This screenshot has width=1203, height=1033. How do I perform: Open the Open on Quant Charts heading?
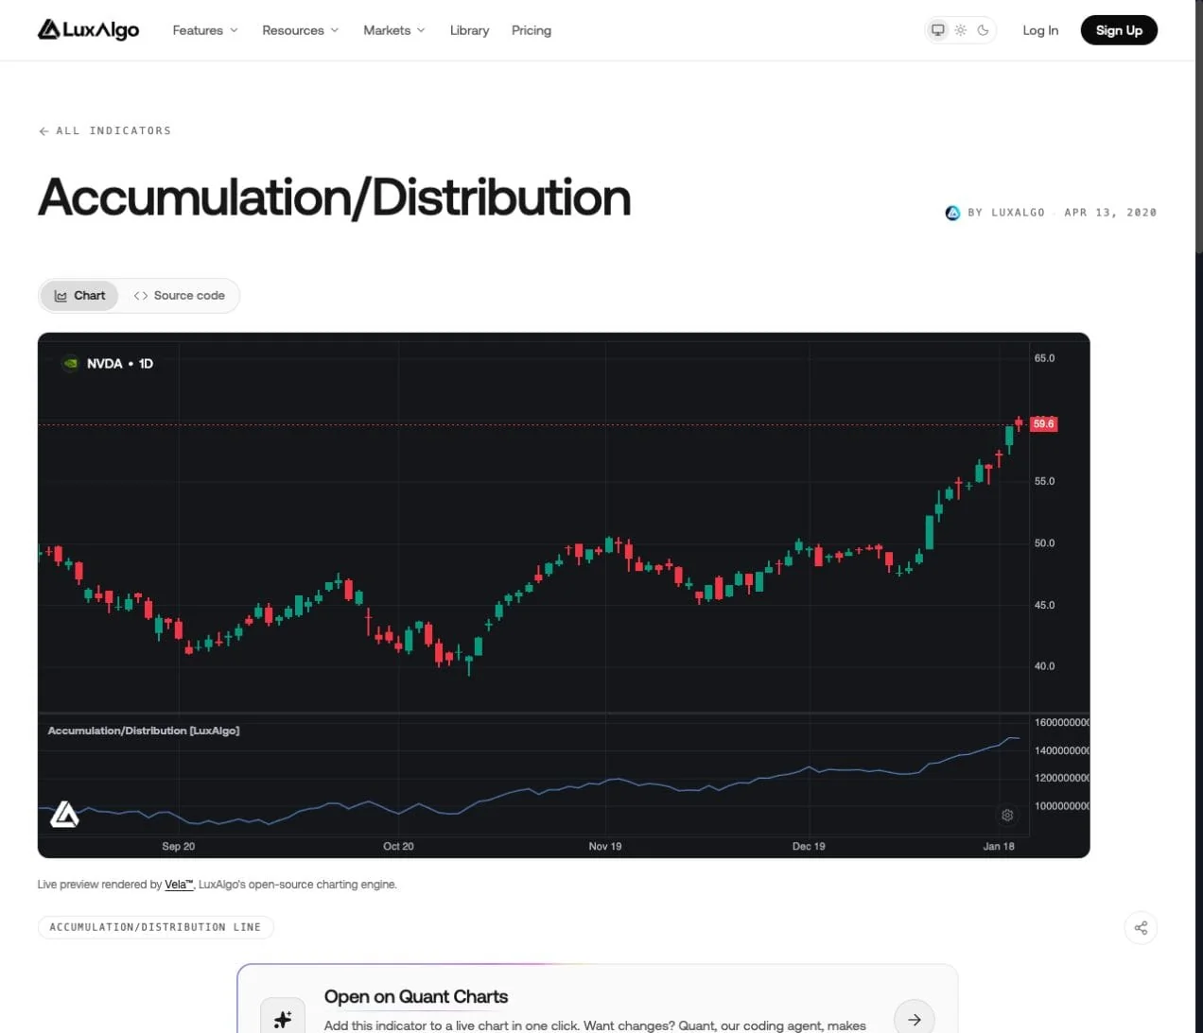416,997
